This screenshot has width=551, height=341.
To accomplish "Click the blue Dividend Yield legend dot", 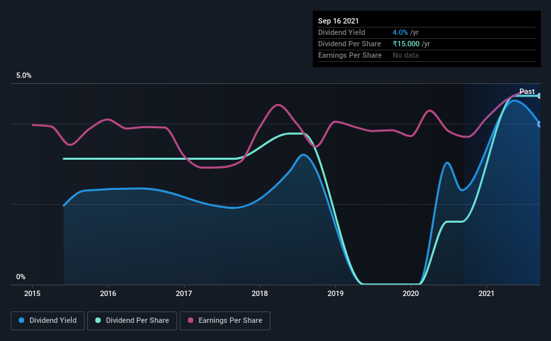I will pos(21,320).
